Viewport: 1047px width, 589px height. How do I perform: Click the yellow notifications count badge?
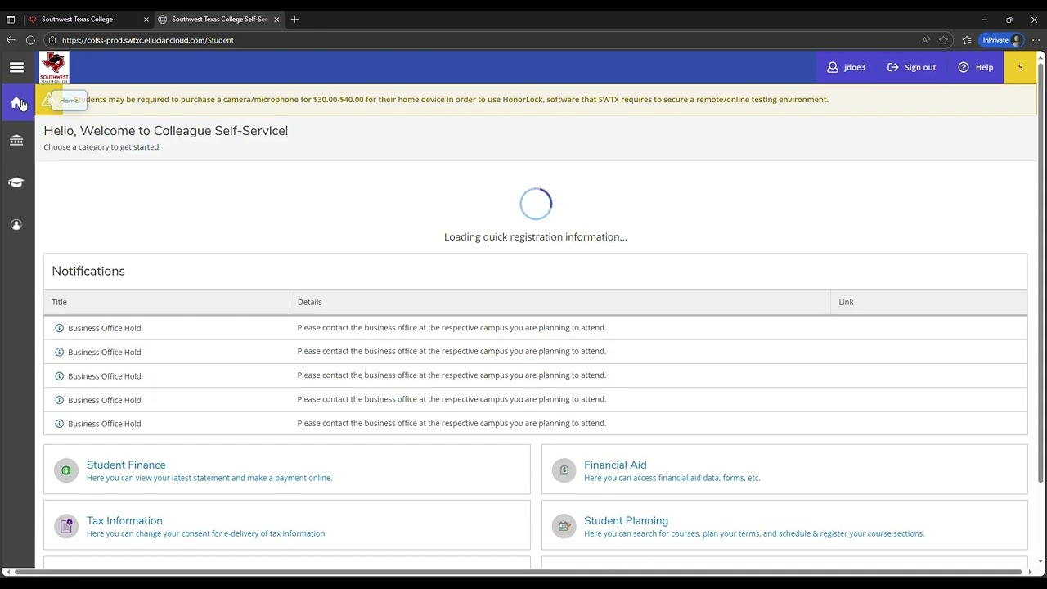(1020, 67)
